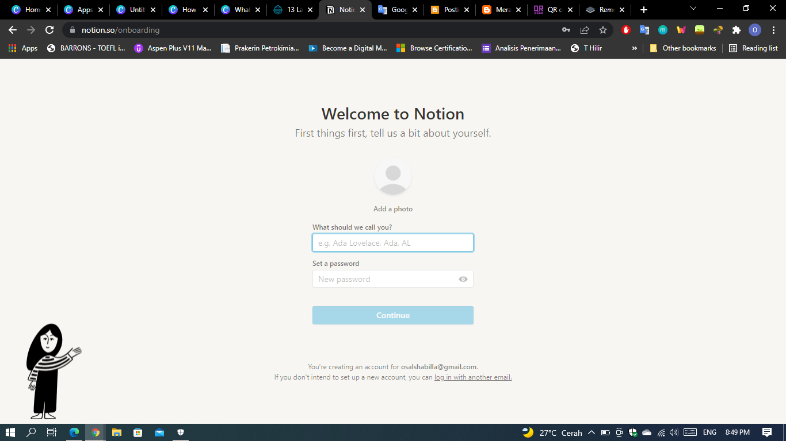Open Windows Security shield on taskbar
This screenshot has width=786, height=441.
pyautogui.click(x=181, y=432)
